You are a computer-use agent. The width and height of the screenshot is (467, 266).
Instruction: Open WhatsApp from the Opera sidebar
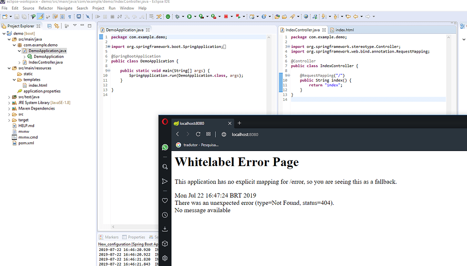165,147
